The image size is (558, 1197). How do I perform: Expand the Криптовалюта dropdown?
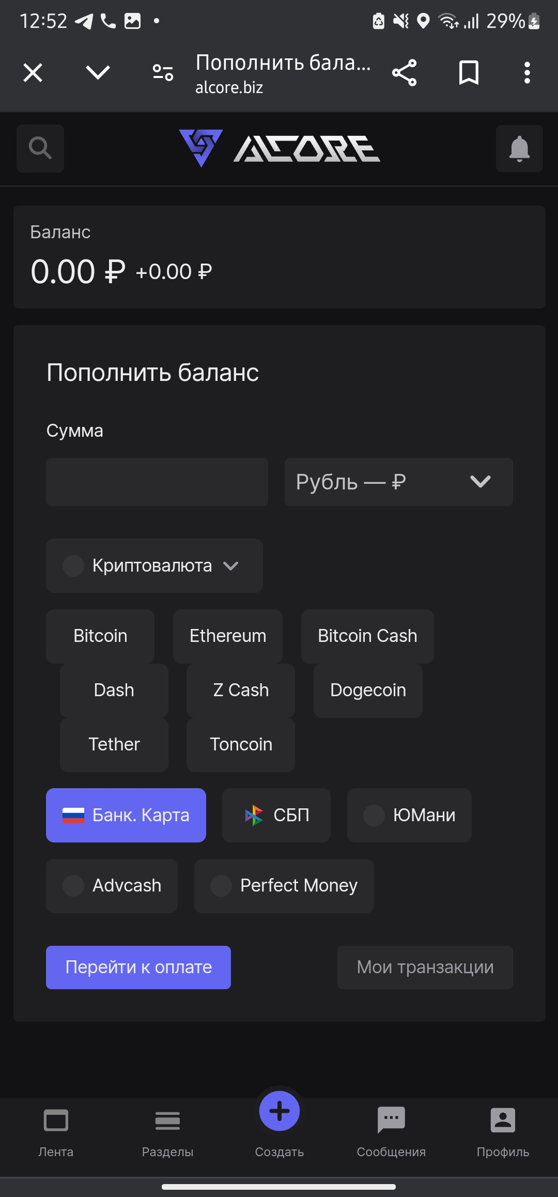[x=154, y=565]
